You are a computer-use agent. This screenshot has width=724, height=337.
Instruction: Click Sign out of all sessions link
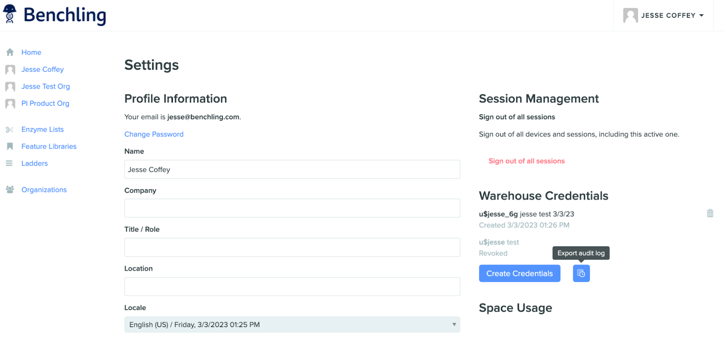[527, 161]
